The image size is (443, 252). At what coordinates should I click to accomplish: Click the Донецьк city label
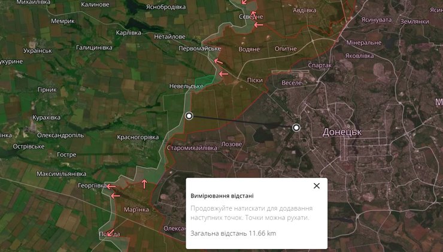click(342, 132)
